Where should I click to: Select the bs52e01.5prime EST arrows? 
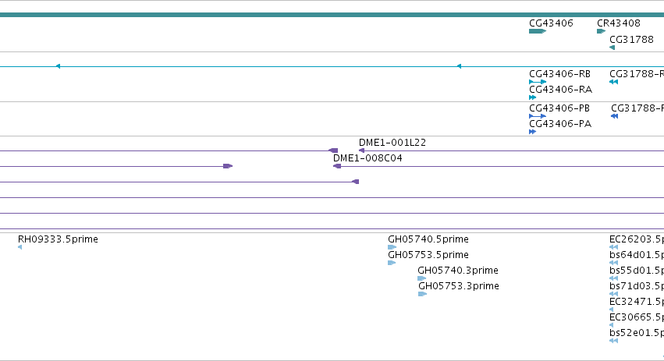(x=613, y=341)
